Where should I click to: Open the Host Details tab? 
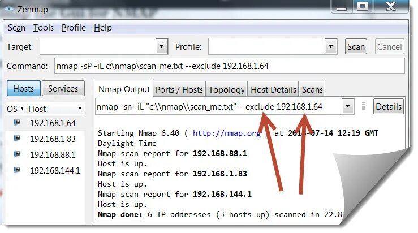pyautogui.click(x=273, y=89)
